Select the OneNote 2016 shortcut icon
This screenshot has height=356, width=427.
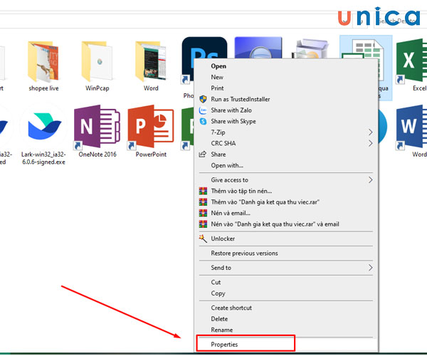[97, 128]
